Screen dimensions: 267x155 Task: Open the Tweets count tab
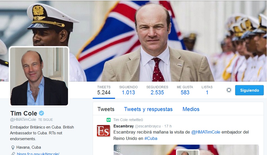coord(104,90)
